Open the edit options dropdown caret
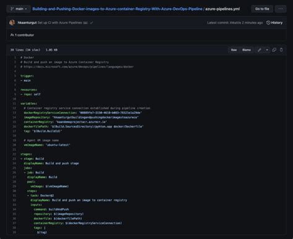This screenshot has height=239, width=293. click(x=267, y=50)
